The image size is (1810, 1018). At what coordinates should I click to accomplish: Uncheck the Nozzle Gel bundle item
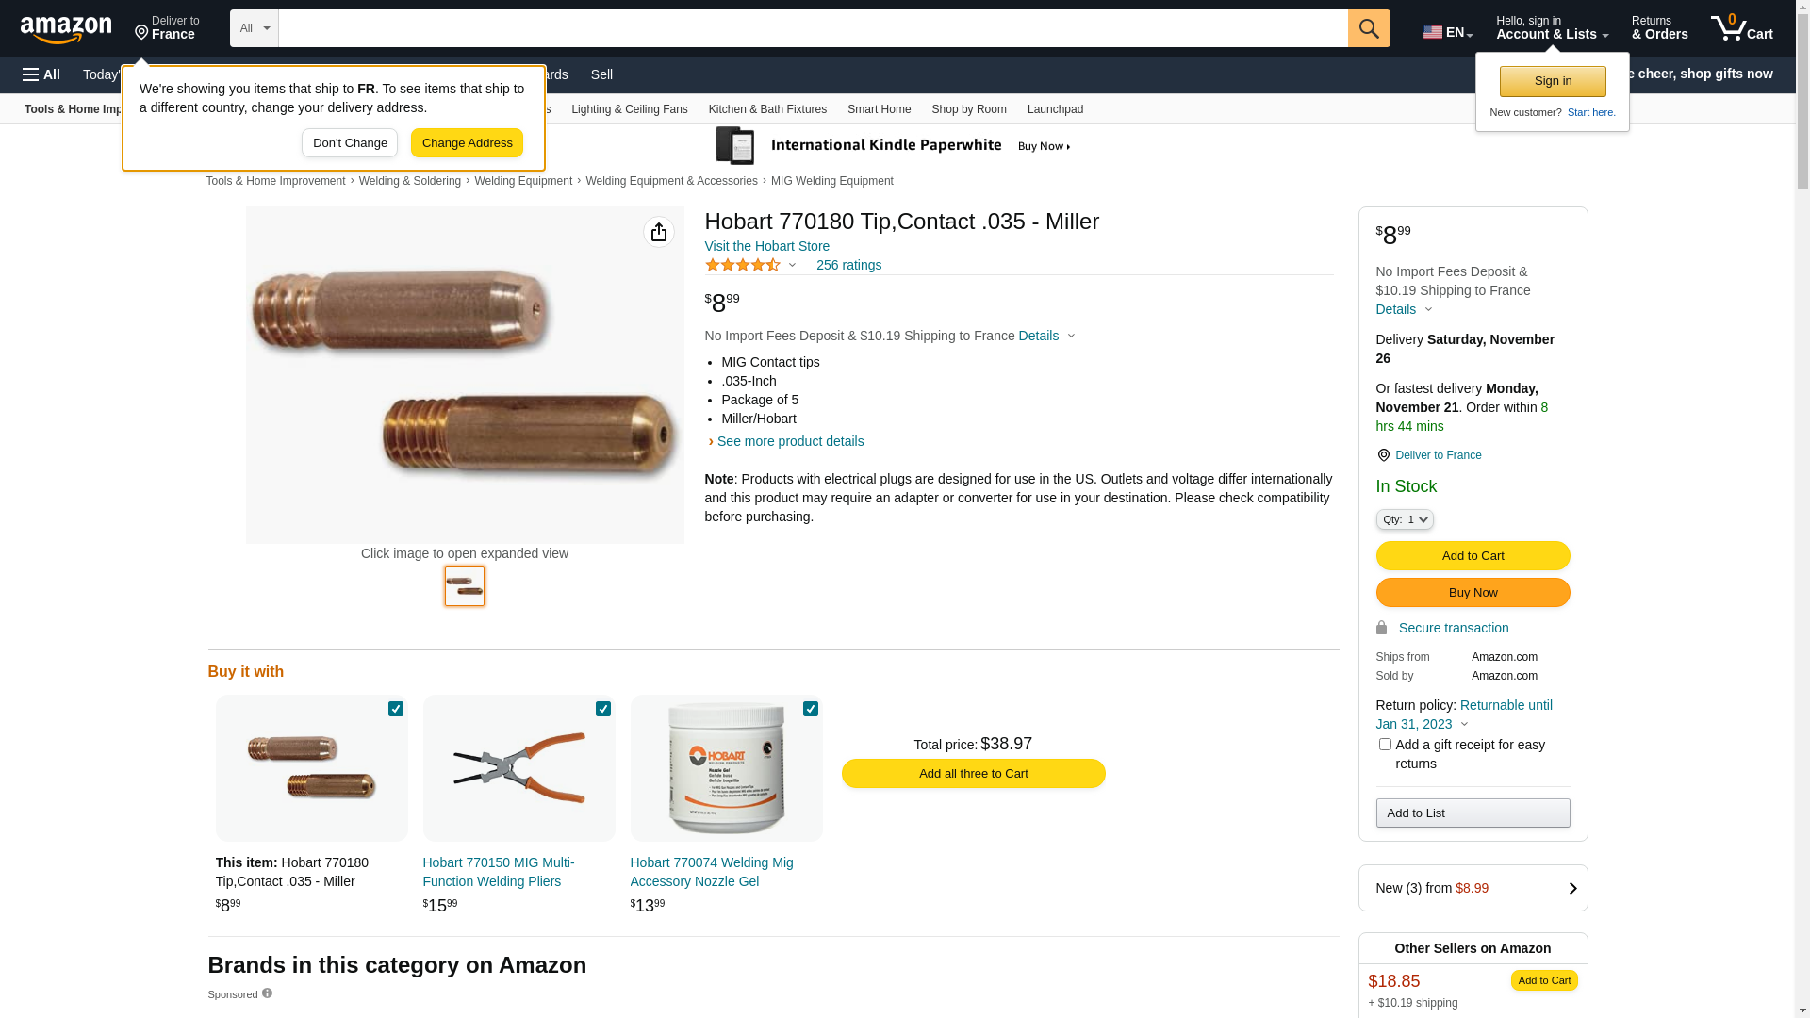click(x=811, y=709)
